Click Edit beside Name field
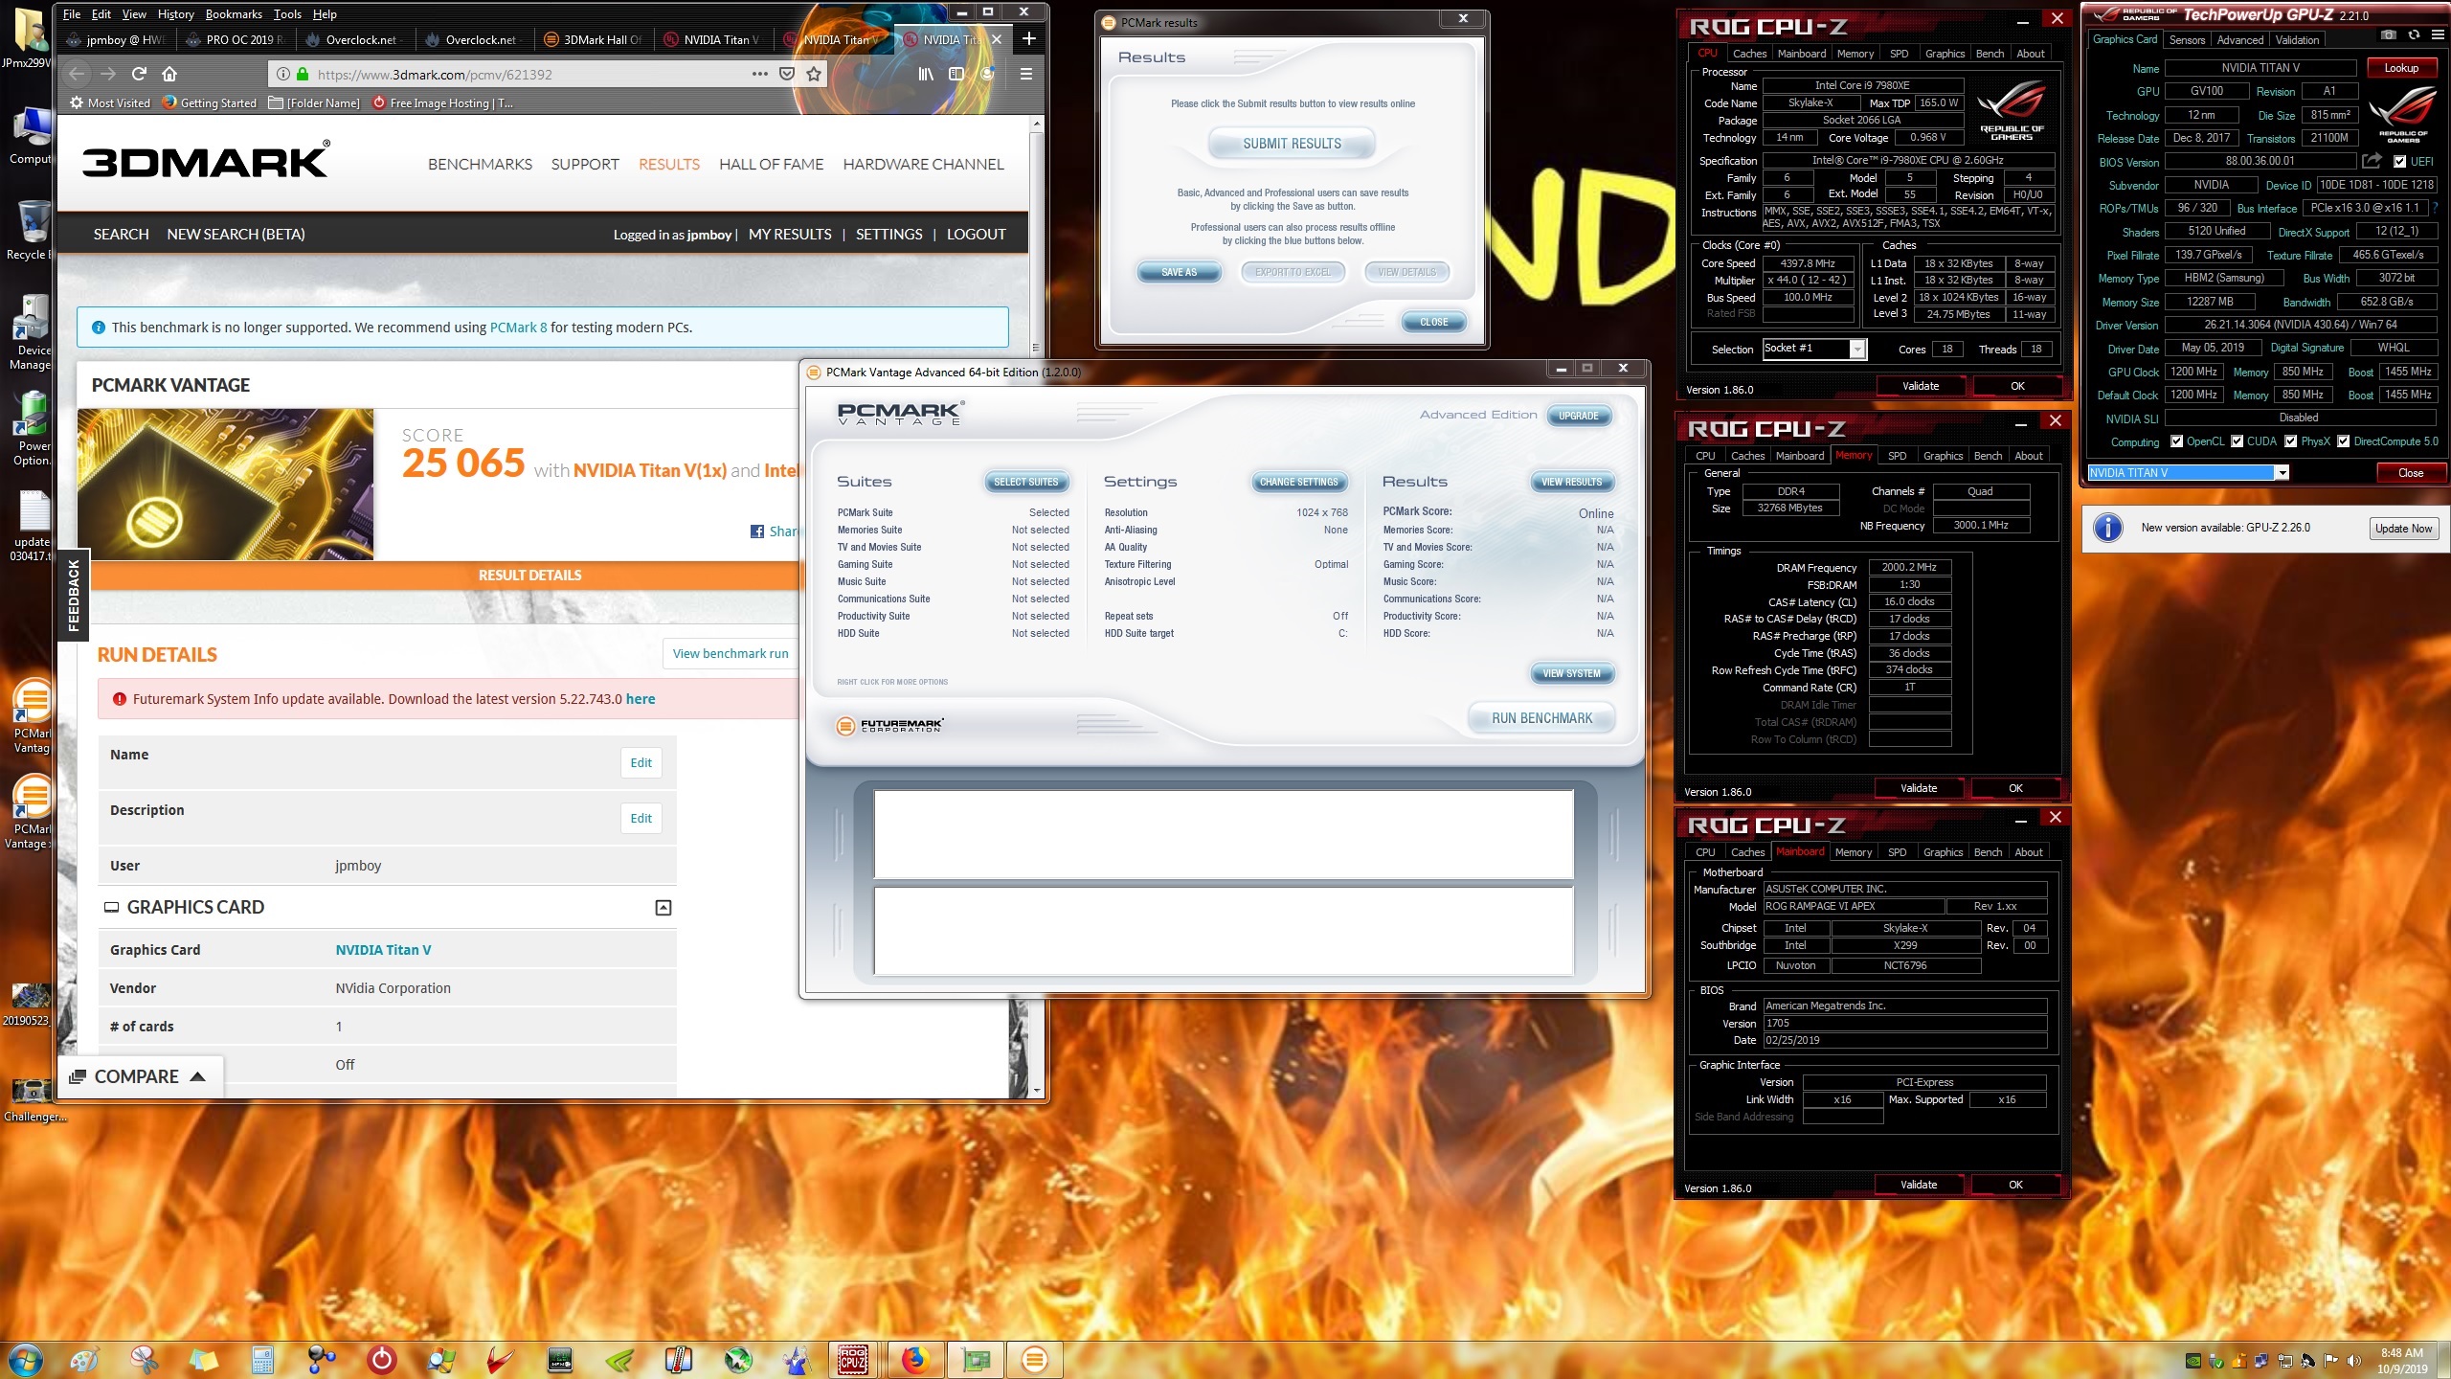 click(x=641, y=763)
